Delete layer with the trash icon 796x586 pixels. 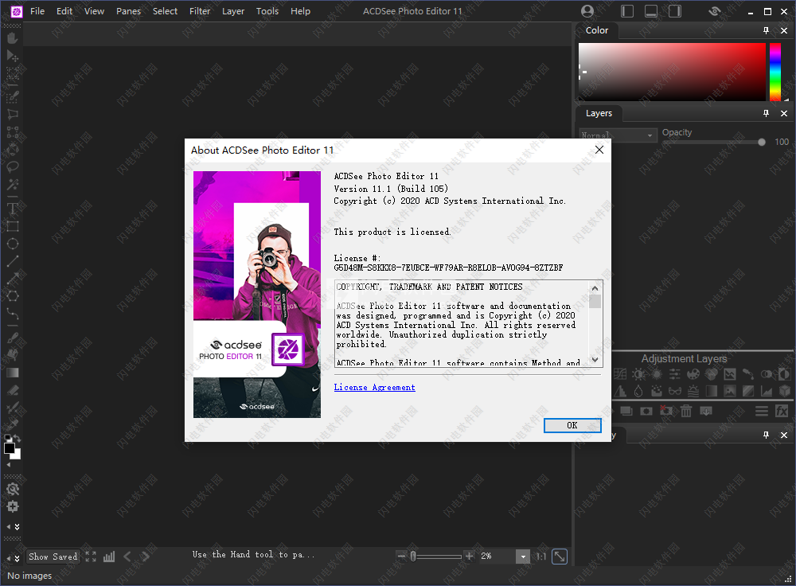tap(686, 411)
